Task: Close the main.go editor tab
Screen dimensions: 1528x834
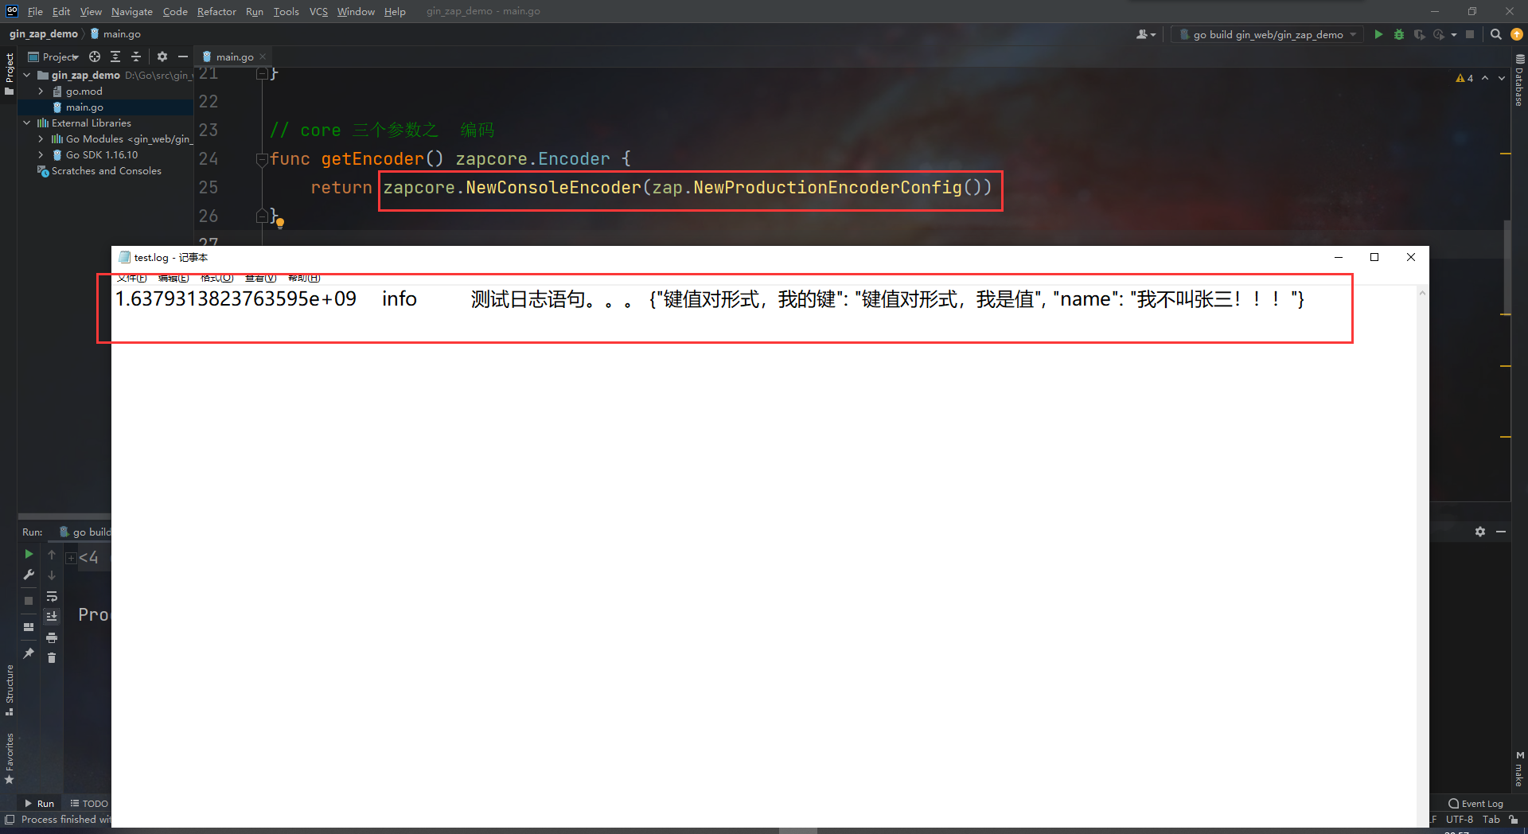Action: point(263,57)
